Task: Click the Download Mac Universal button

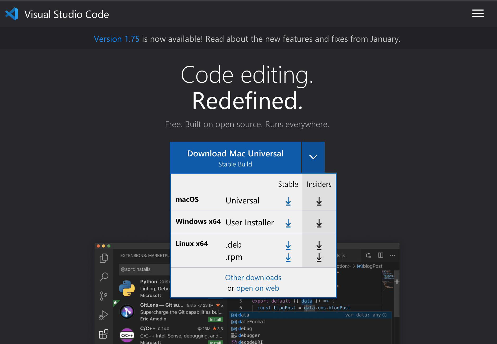Action: tap(235, 157)
